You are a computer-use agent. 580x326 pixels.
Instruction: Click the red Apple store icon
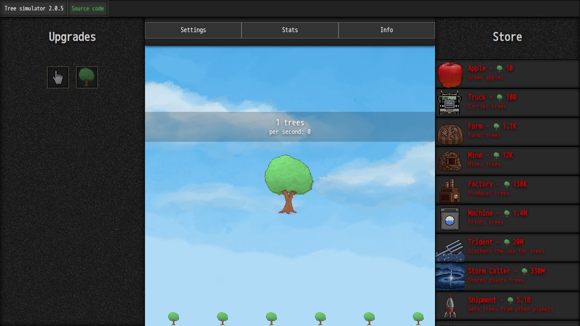click(450, 74)
